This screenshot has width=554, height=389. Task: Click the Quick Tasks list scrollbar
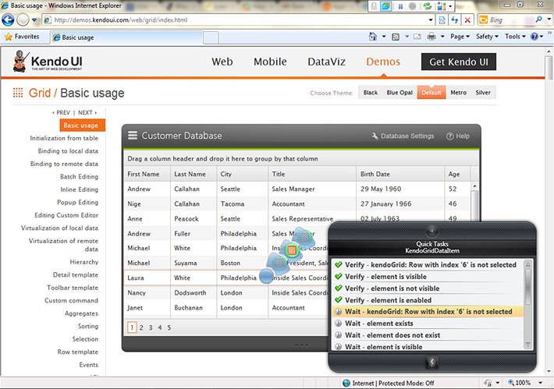[x=527, y=304]
